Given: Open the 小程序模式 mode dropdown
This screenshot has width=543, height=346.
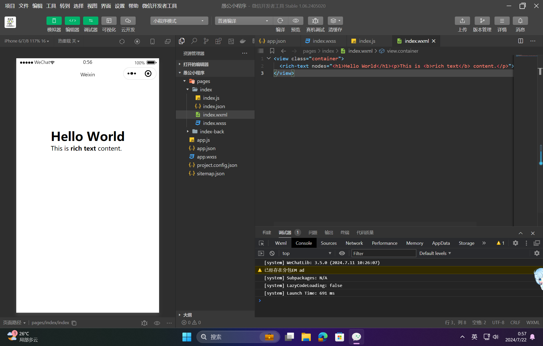Looking at the screenshot, I should (x=179, y=21).
